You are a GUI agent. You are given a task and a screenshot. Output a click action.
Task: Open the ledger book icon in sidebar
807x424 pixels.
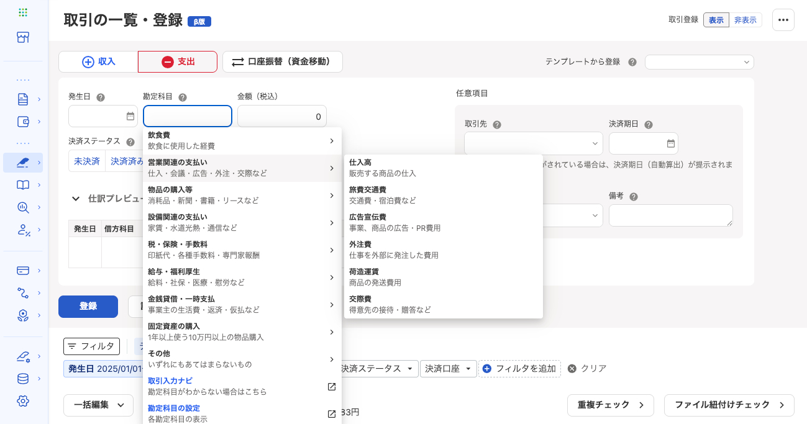click(x=23, y=185)
